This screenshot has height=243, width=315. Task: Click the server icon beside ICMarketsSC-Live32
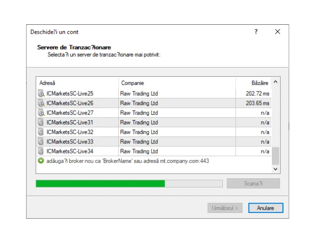41,132
